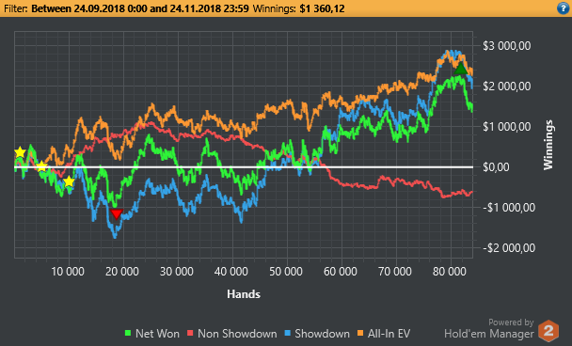Image resolution: width=572 pixels, height=346 pixels.
Task: Click the $1 000,00 axis label
Action: click(507, 127)
